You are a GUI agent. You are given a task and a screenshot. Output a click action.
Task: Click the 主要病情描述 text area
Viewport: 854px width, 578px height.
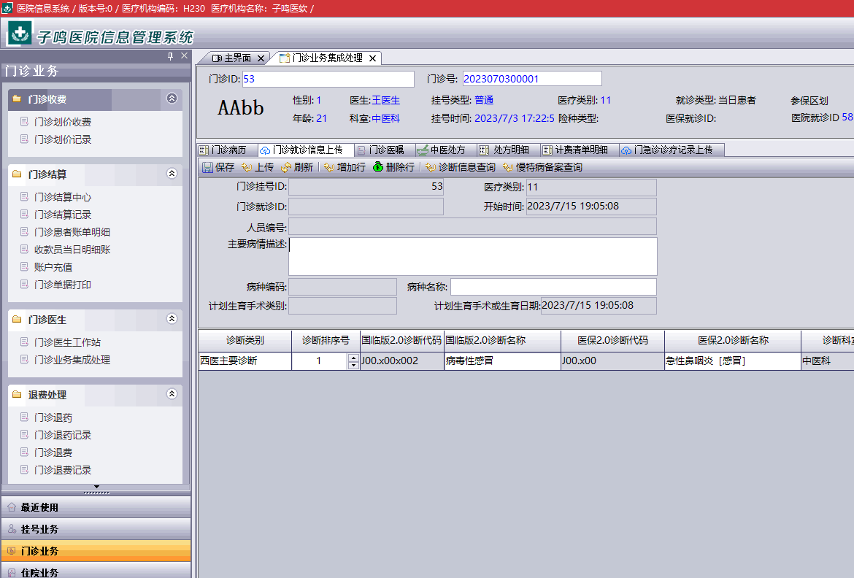pyautogui.click(x=472, y=256)
